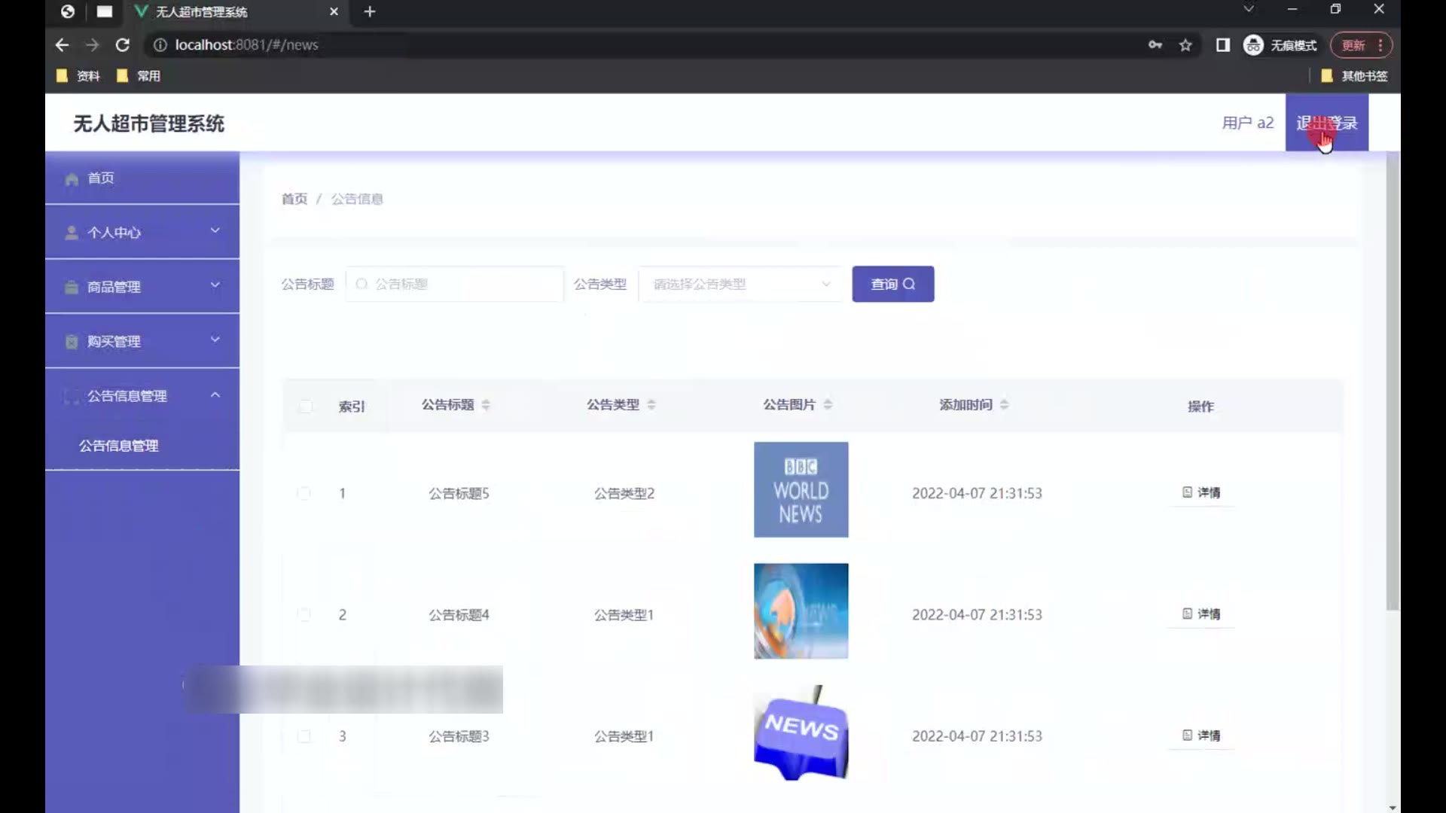Check the checkbox for row 1 (公告标题5)
The width and height of the screenshot is (1446, 813).
[304, 494]
